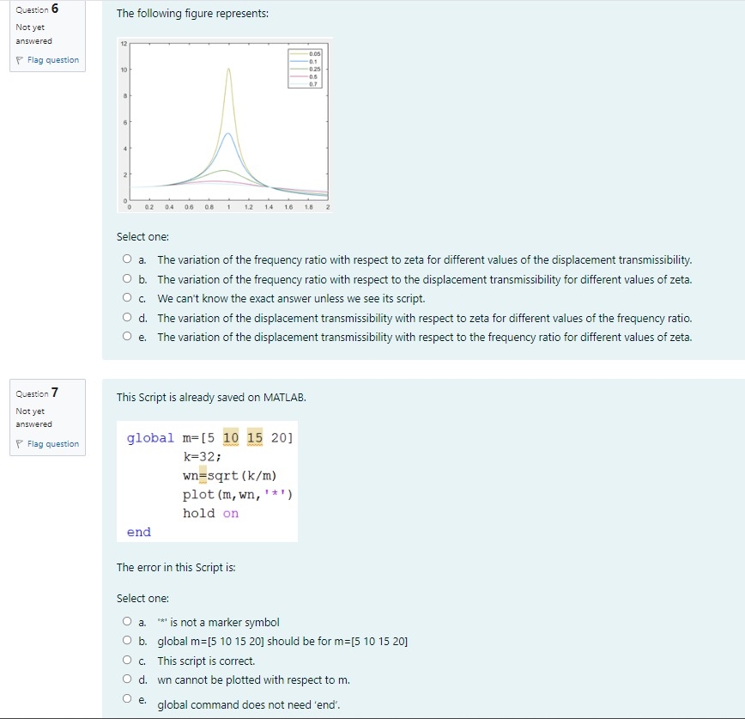Click 'Not yet answered' status under Question 6
The height and width of the screenshot is (719, 745).
pyautogui.click(x=33, y=34)
